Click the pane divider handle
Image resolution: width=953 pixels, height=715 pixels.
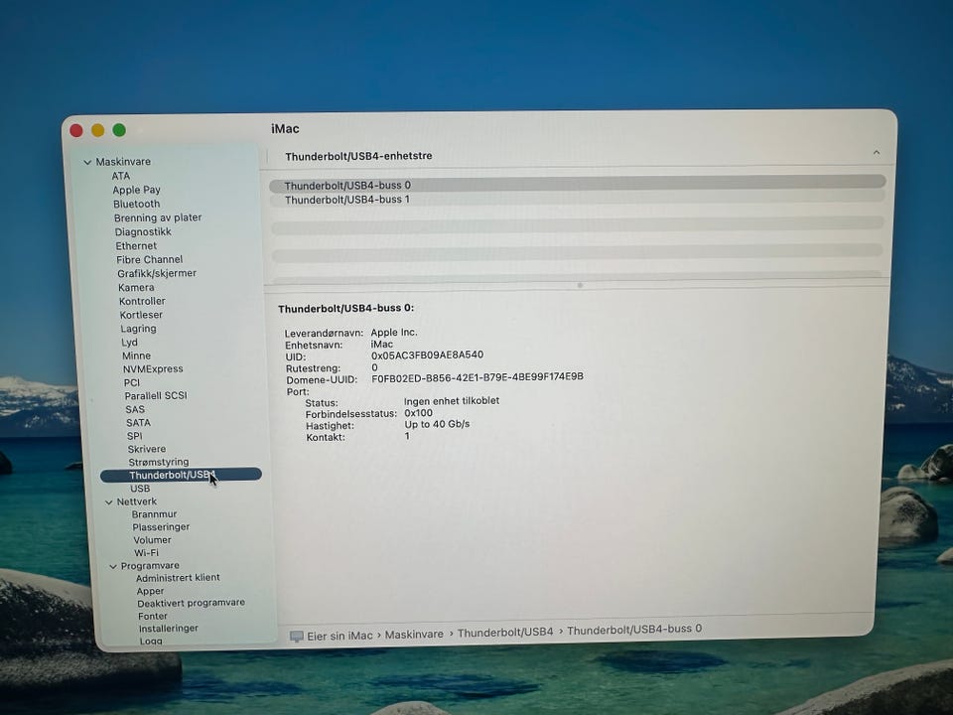(580, 285)
